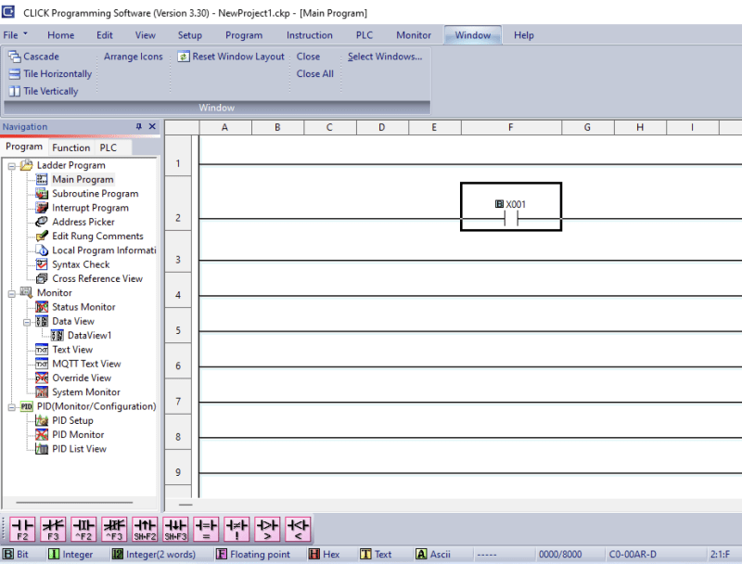This screenshot has width=742, height=564.
Task: Insert falling edge contact (SH+F3)
Action: 175,529
